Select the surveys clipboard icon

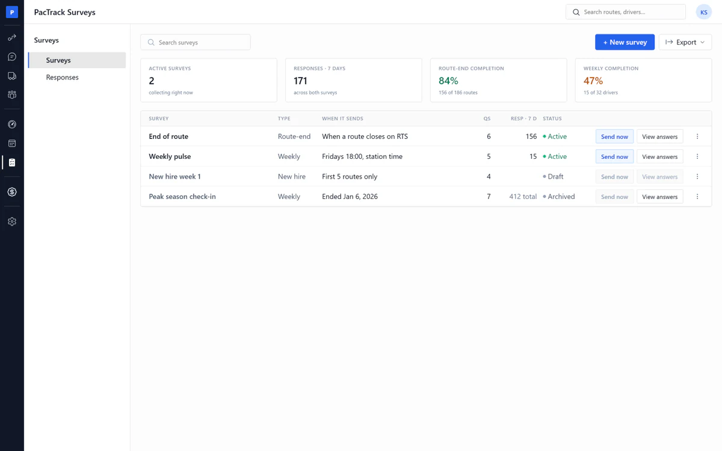[x=12, y=162]
